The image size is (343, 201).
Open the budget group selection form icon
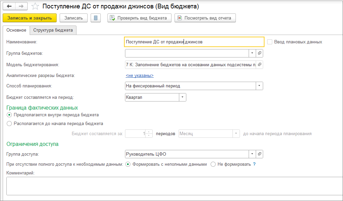point(259,53)
